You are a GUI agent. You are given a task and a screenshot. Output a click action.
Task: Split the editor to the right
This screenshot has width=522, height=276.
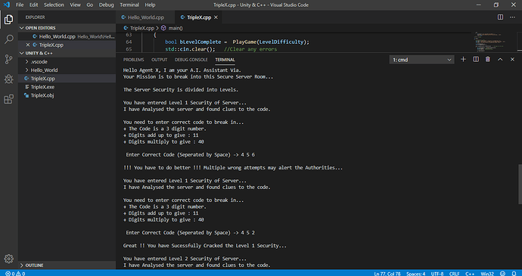point(500,17)
